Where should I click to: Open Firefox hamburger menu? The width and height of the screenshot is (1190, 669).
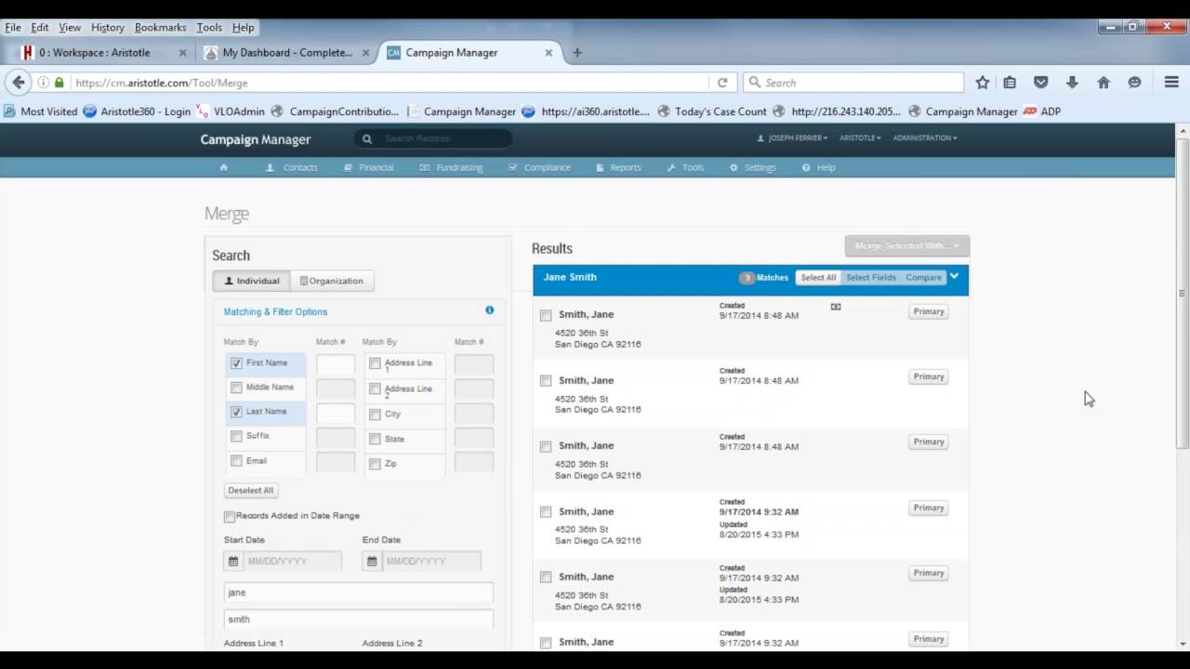click(1171, 83)
